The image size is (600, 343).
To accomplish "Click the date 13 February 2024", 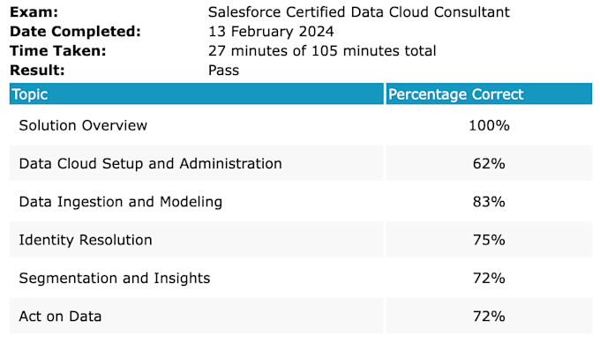I will coord(271,32).
